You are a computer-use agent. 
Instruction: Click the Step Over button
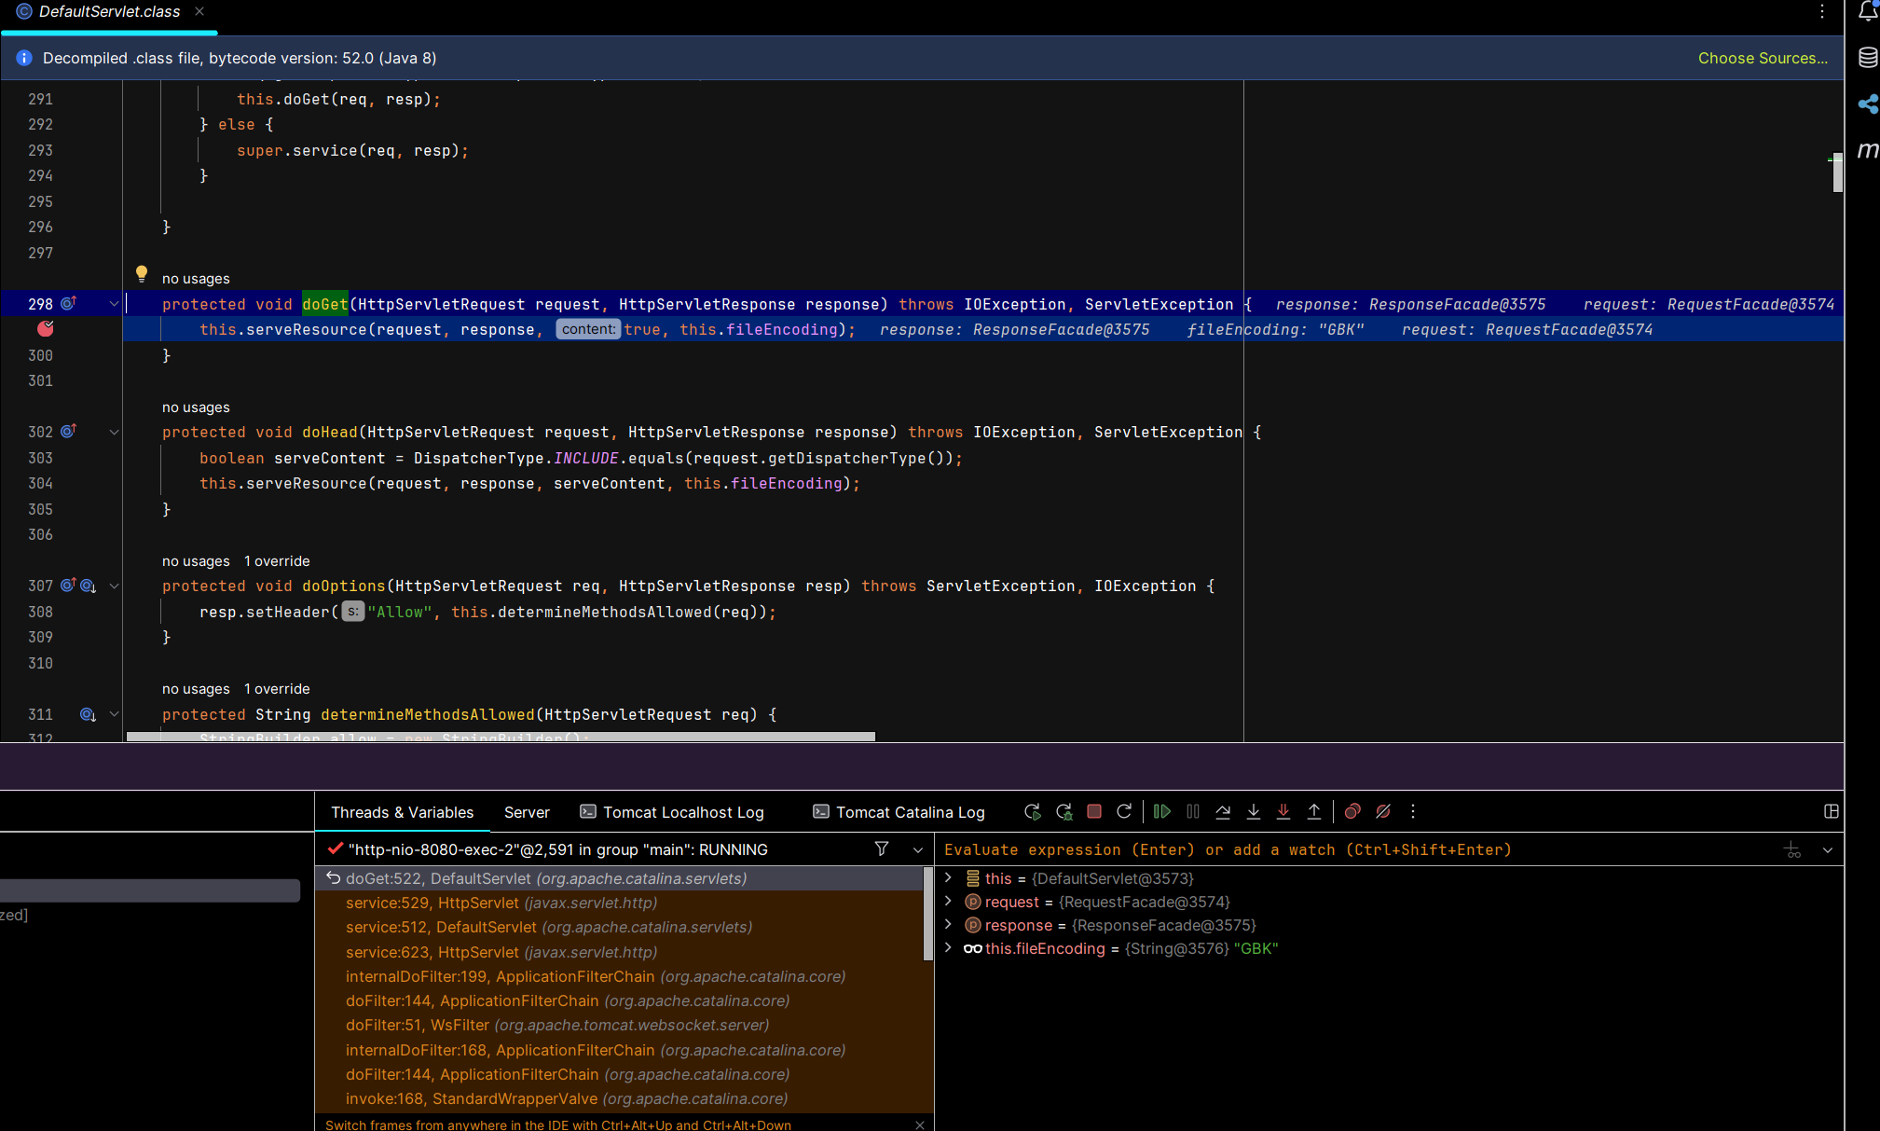point(1223,811)
